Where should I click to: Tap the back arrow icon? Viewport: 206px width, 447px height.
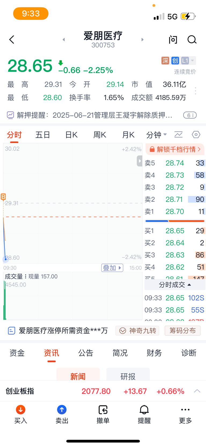pyautogui.click(x=12, y=40)
